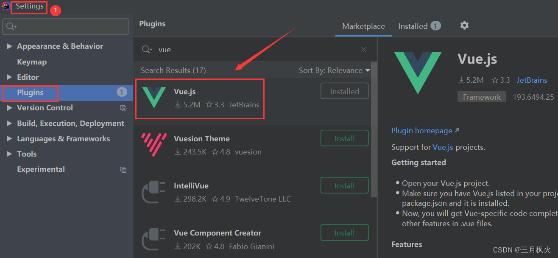Expand Languages & Frameworks node

tap(9, 139)
